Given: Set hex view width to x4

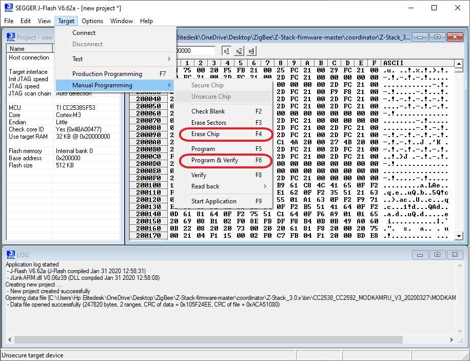Looking at the screenshot, I should click(x=251, y=51).
